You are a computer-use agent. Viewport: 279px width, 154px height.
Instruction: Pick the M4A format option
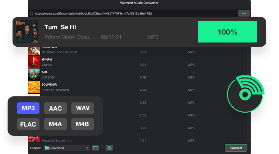point(55,124)
